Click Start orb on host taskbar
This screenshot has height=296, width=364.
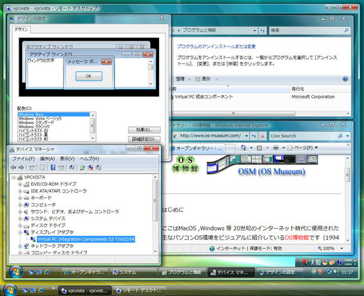point(10,290)
